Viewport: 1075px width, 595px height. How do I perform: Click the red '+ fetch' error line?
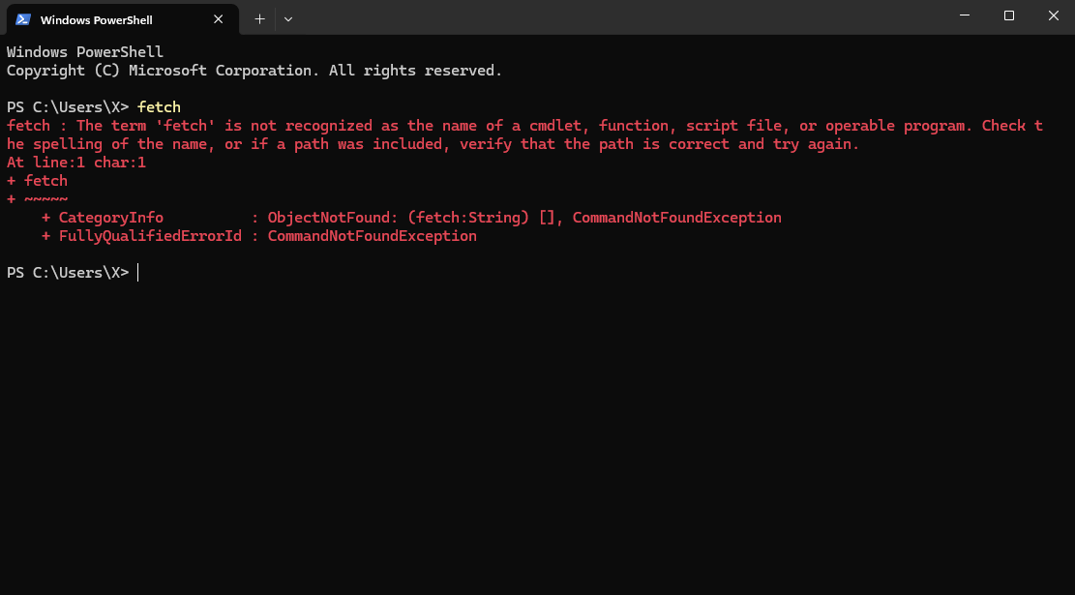[37, 181]
